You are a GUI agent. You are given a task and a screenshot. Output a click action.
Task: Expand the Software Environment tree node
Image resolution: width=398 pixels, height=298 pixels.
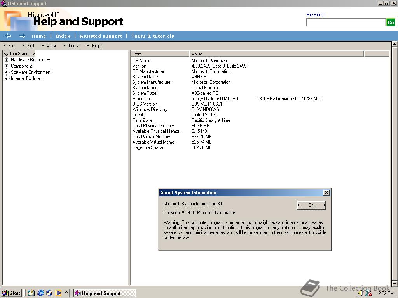pos(6,73)
